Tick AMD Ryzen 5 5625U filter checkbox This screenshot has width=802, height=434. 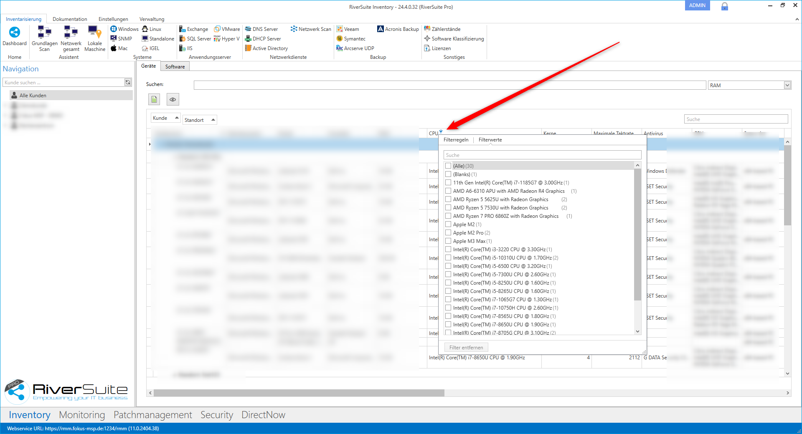[x=448, y=199]
